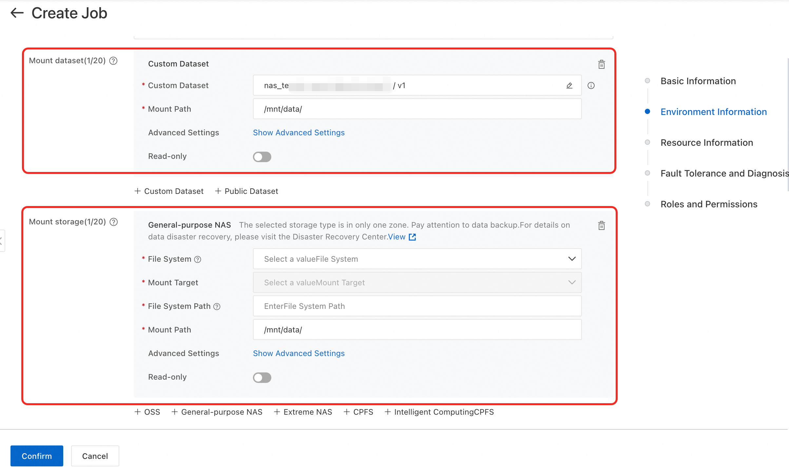The width and height of the screenshot is (789, 471).
Task: Open the Mount Target dropdown
Action: coord(417,283)
